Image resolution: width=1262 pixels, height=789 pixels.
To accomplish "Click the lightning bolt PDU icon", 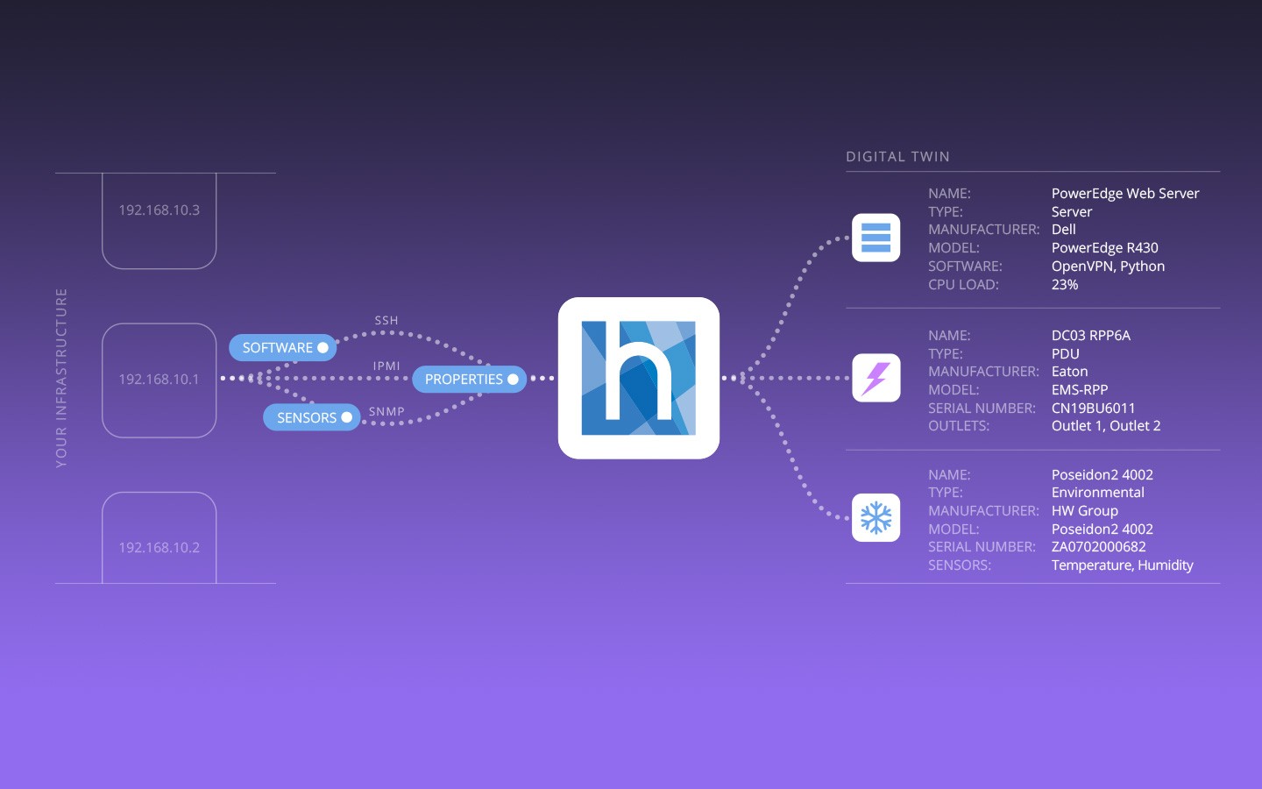I will [x=876, y=378].
